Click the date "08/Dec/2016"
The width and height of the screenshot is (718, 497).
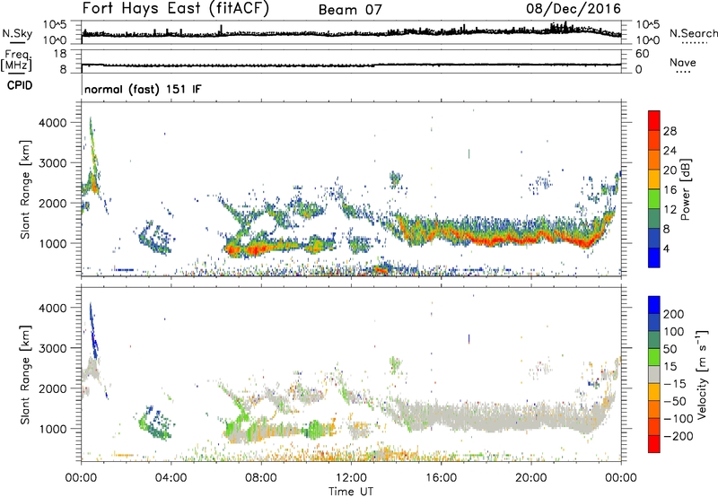pyautogui.click(x=574, y=9)
